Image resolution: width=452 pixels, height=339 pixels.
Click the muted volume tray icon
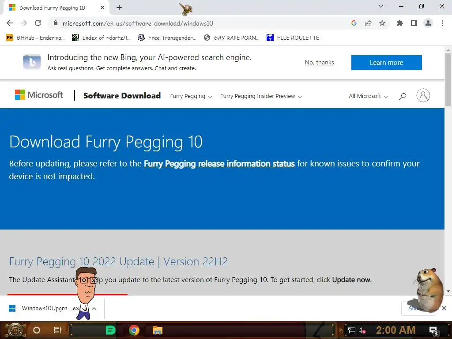pyautogui.click(x=362, y=331)
